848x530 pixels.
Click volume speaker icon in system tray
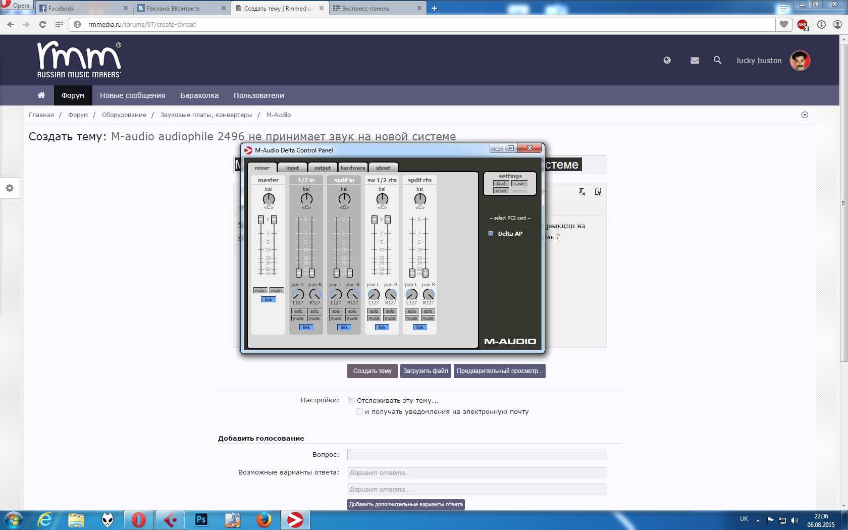coord(794,520)
